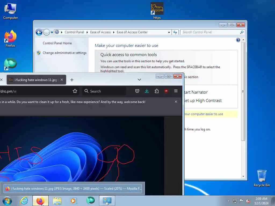Screen dimensions: 275x206
Task: Open the Action Center flag icon
Action: tap(241, 201)
